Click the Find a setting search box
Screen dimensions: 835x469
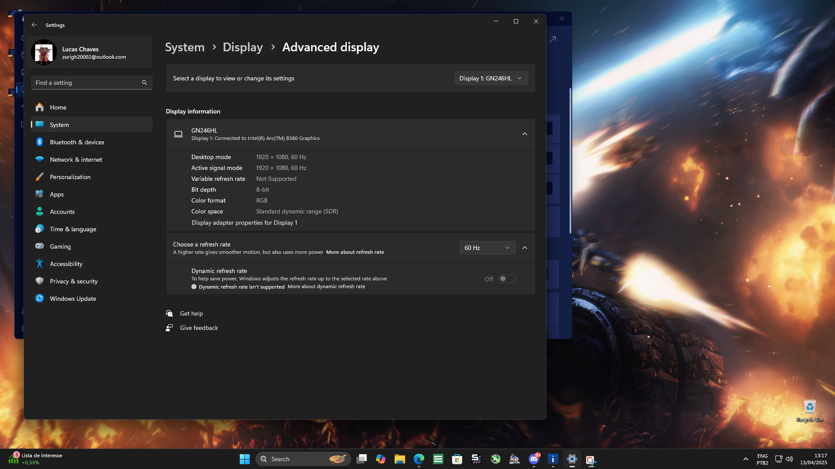[x=87, y=83]
